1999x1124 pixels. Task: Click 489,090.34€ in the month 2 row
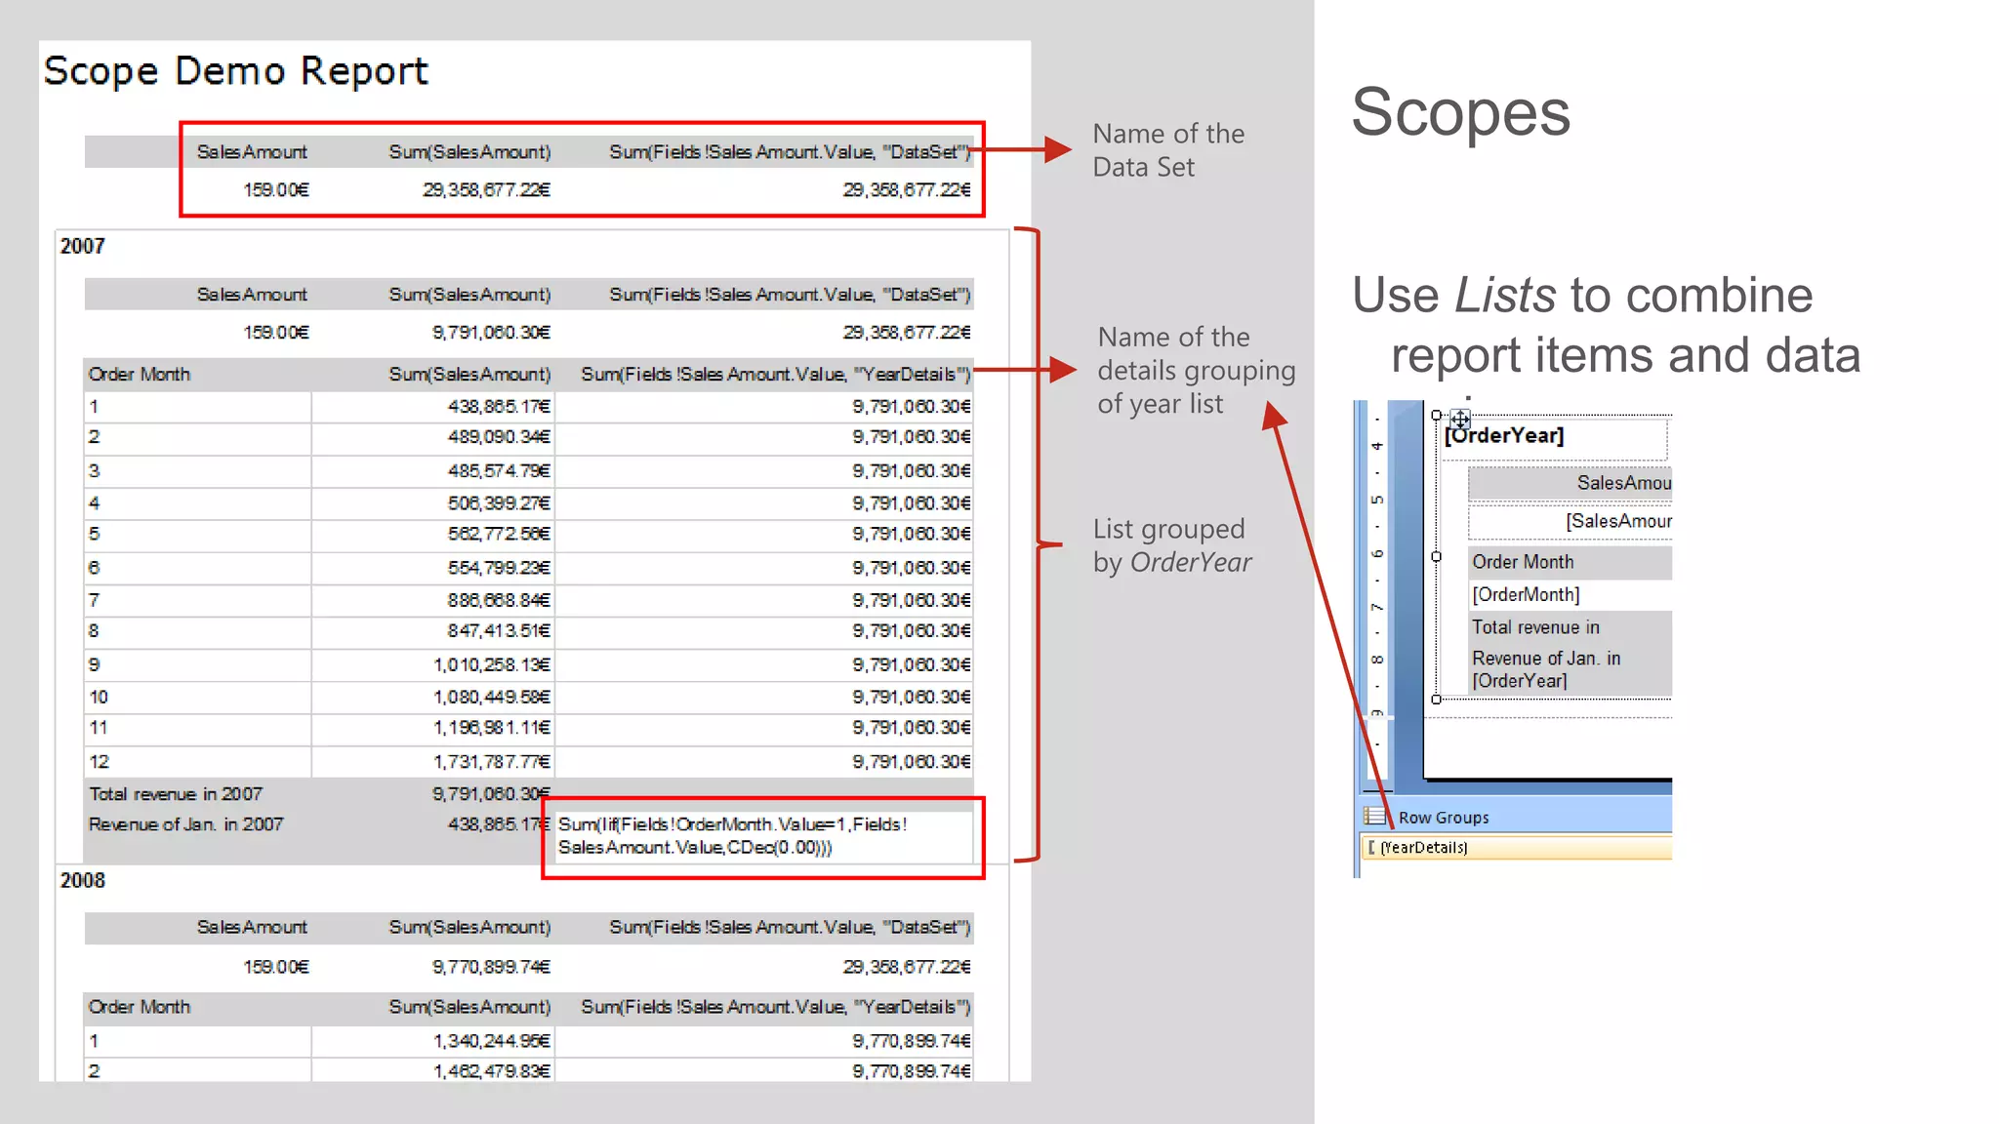tap(499, 437)
